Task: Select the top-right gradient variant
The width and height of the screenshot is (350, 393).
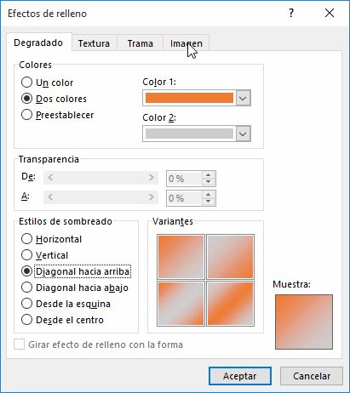Action: click(230, 257)
